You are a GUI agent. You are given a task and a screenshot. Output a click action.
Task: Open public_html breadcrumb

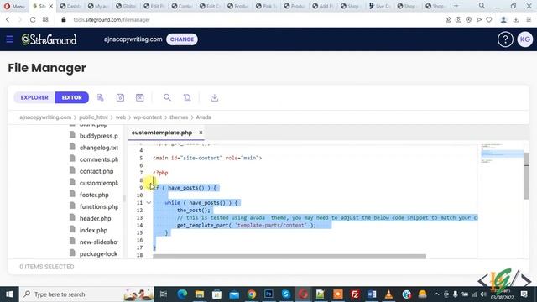[x=93, y=117]
